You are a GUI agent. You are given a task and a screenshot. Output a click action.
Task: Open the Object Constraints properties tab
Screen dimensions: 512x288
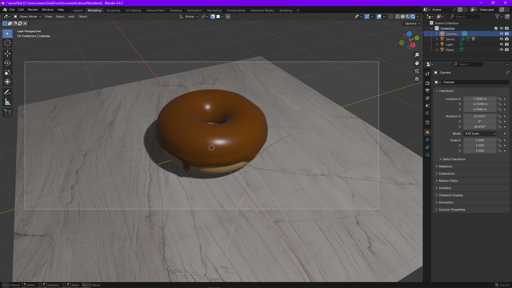point(427,147)
